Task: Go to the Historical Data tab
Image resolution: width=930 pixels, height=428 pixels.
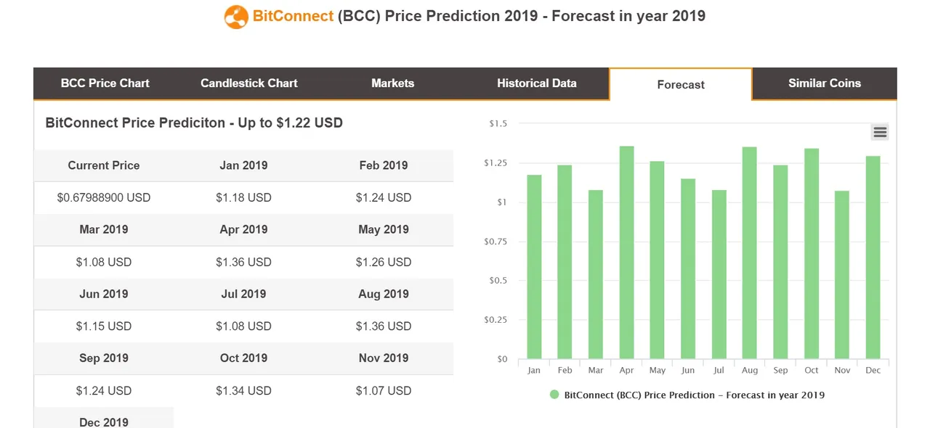Action: pos(536,83)
